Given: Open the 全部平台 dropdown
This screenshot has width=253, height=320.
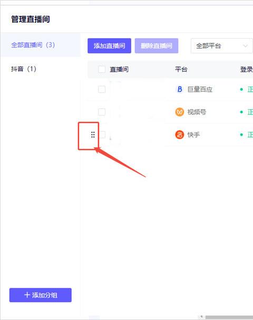Looking at the screenshot, I should click(x=221, y=46).
